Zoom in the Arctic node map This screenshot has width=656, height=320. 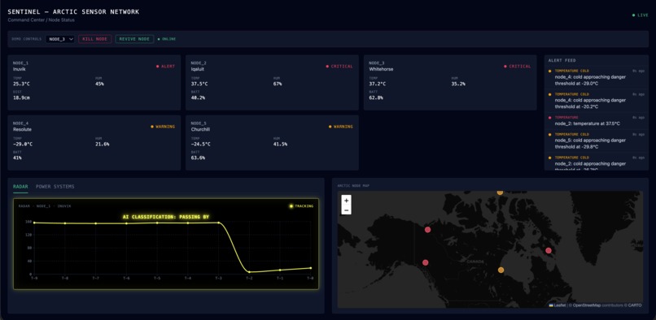[x=347, y=200]
